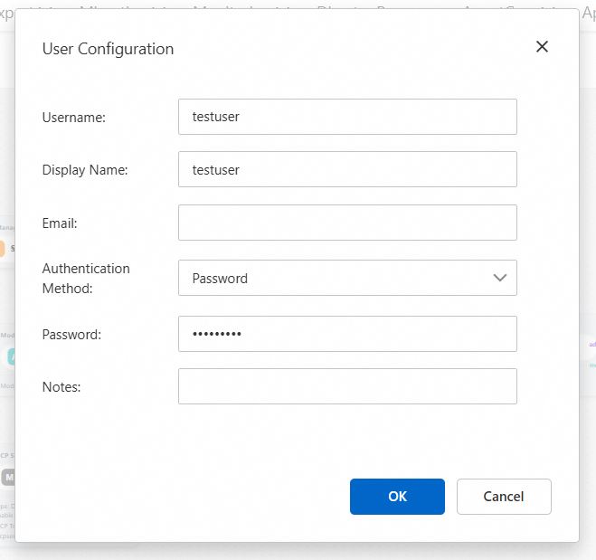Dismiss the dialog with Cancel

[x=504, y=497]
